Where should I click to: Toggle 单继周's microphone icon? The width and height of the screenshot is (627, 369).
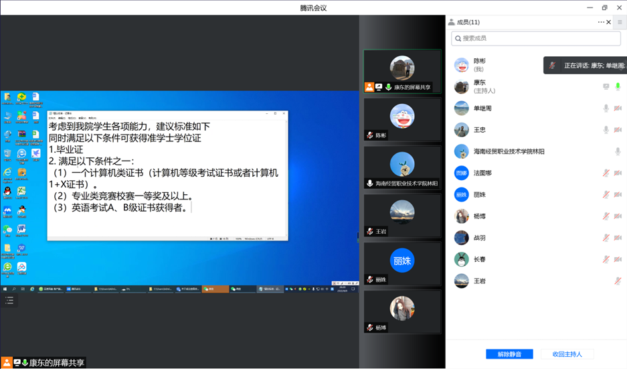pyautogui.click(x=606, y=108)
